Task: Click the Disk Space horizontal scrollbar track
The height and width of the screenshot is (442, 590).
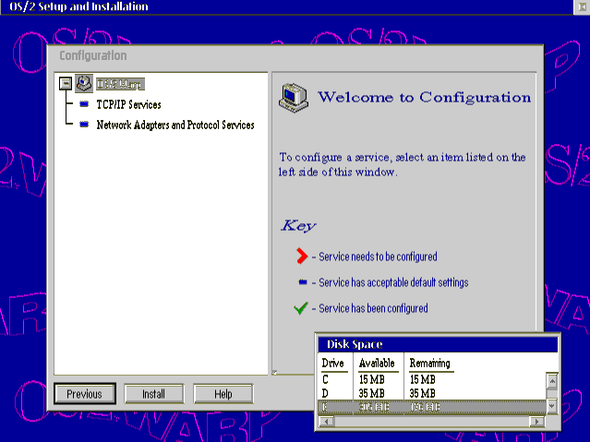Action: tap(432, 422)
